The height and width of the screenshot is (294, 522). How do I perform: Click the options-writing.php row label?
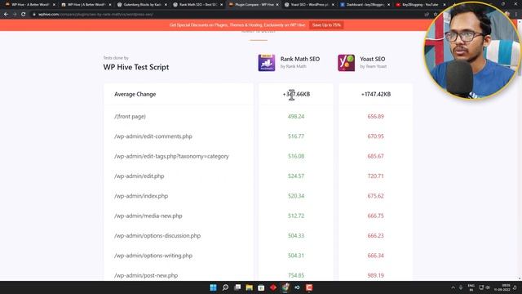tap(153, 256)
